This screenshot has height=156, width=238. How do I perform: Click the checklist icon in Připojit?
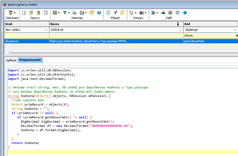tap(122, 13)
